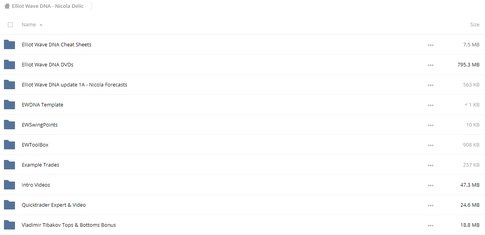Click the Elliot Wave DNA DVDs folder icon
Image resolution: width=485 pixels, height=235 pixels.
tap(9, 64)
